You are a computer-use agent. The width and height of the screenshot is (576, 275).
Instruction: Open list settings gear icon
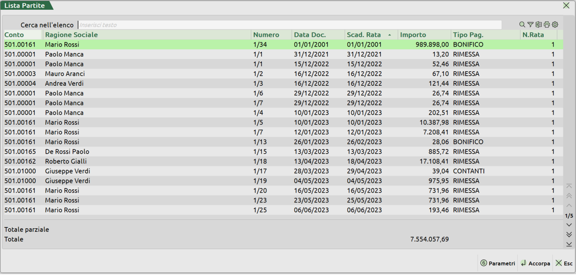555,25
